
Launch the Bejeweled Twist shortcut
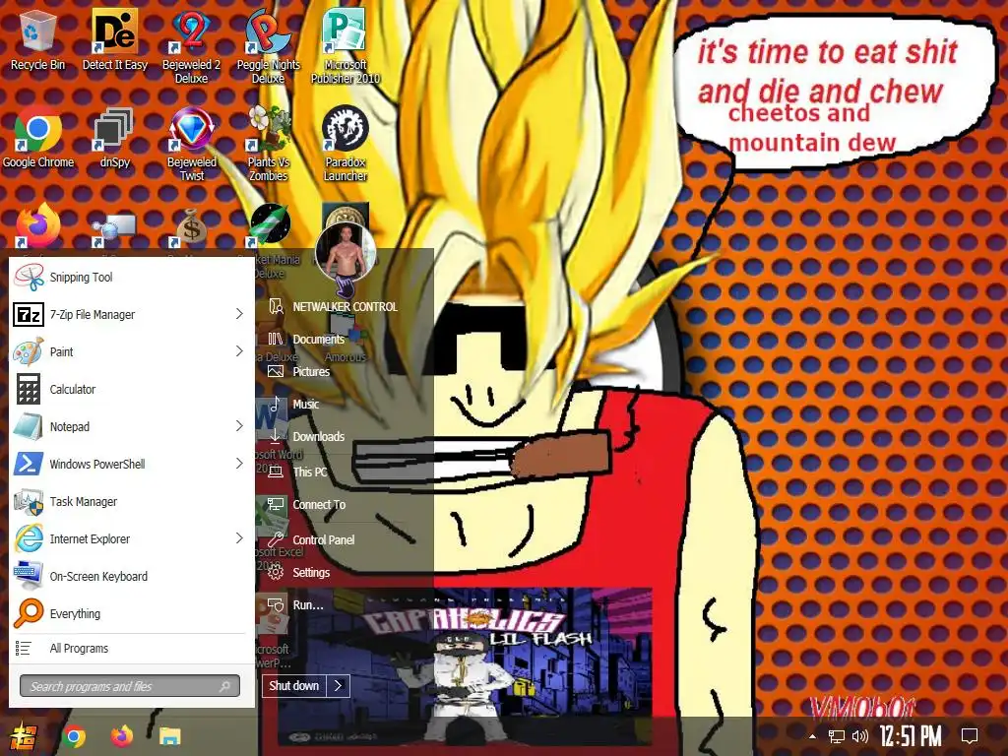click(x=192, y=145)
